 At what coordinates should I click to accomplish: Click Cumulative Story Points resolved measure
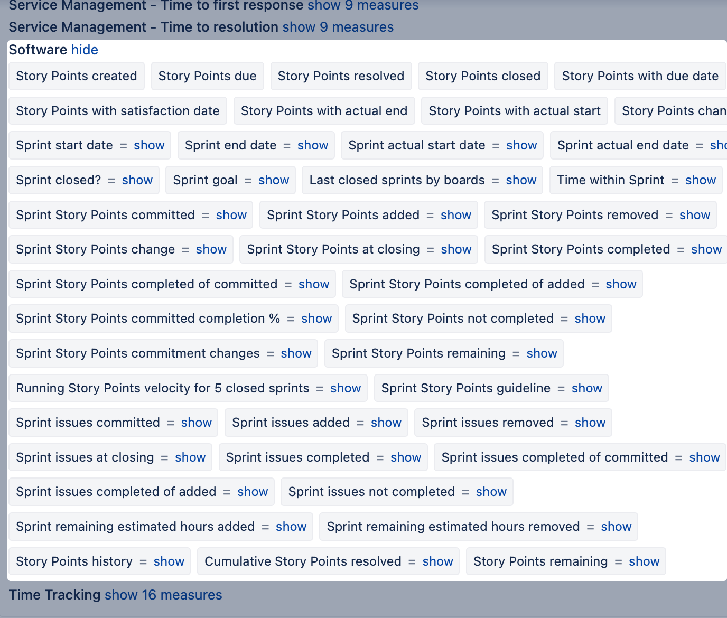click(x=303, y=561)
